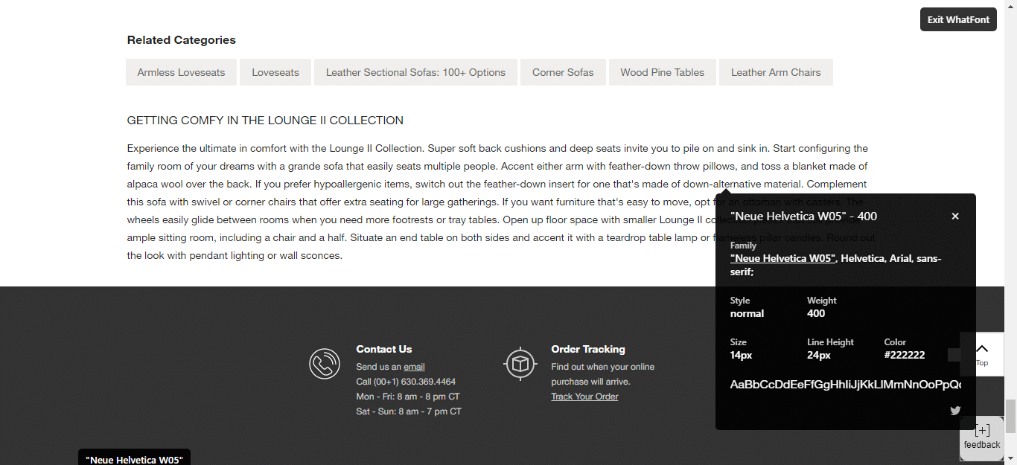Open the Wood Pine Tables category
Image resolution: width=1017 pixels, height=465 pixels.
[x=662, y=72]
